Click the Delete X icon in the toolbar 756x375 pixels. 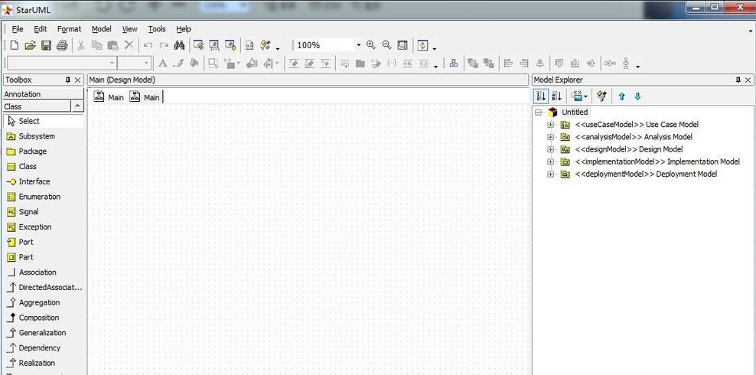coord(129,45)
